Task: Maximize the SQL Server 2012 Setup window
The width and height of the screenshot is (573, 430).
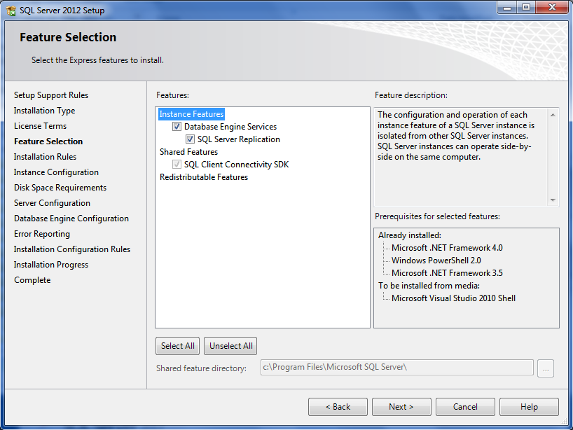Action: pos(526,7)
